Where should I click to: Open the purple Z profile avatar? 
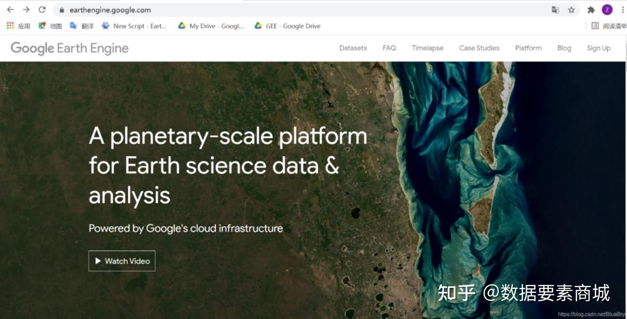[607, 10]
